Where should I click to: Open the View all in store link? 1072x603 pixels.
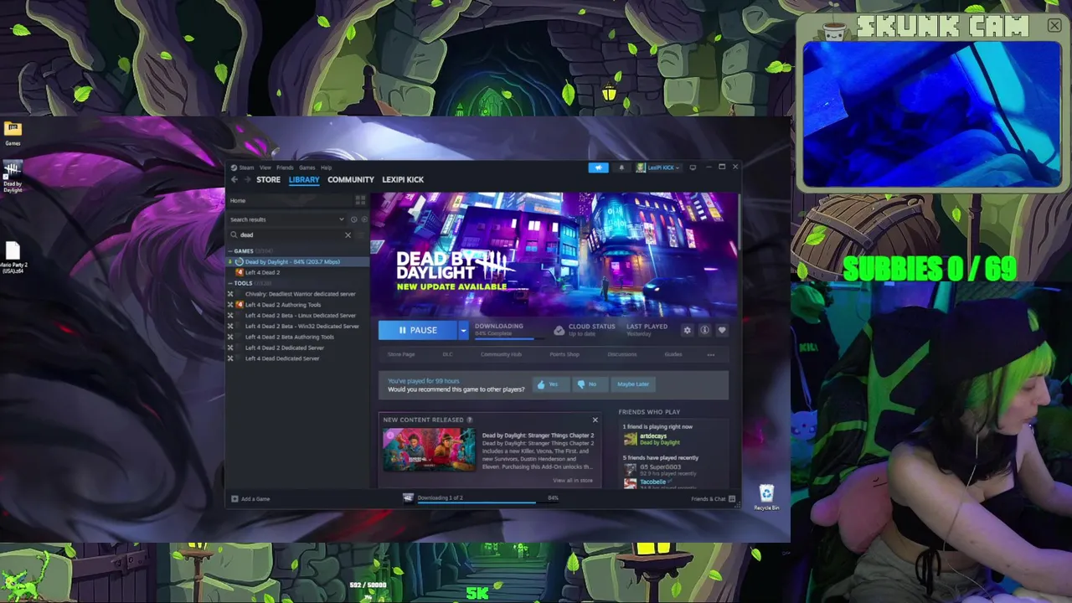(573, 481)
